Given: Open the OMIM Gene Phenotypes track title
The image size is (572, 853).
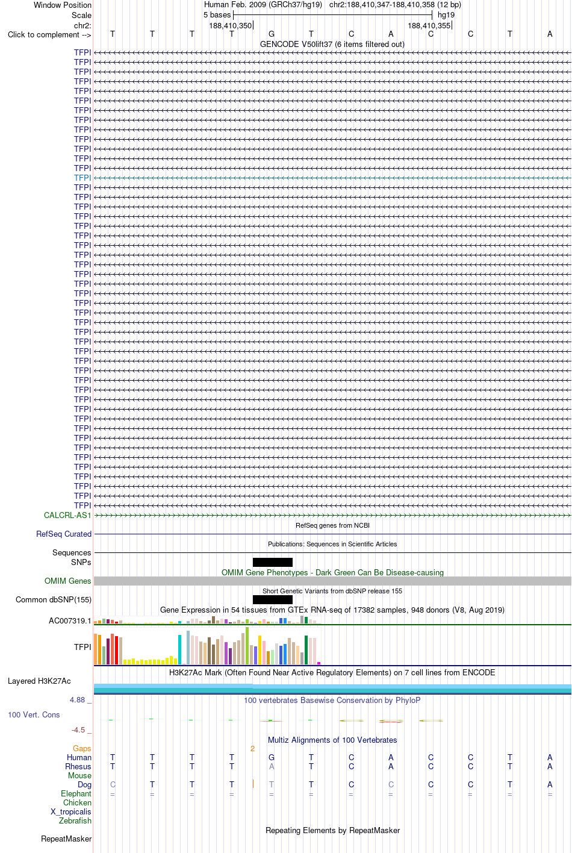Looking at the screenshot, I should click(x=332, y=572).
